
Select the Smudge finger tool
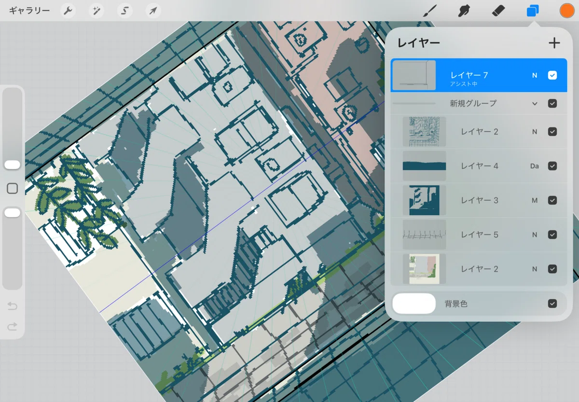point(464,11)
